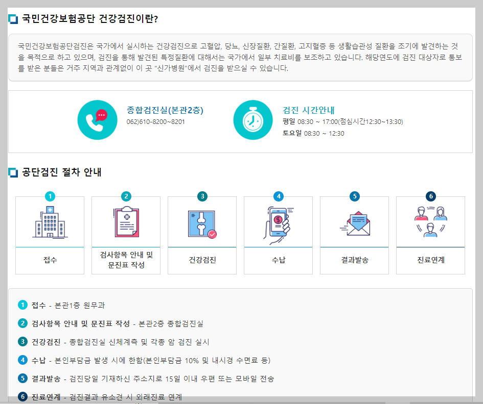Select the 결과발송 card label
This screenshot has width=483, height=404.
355,260
